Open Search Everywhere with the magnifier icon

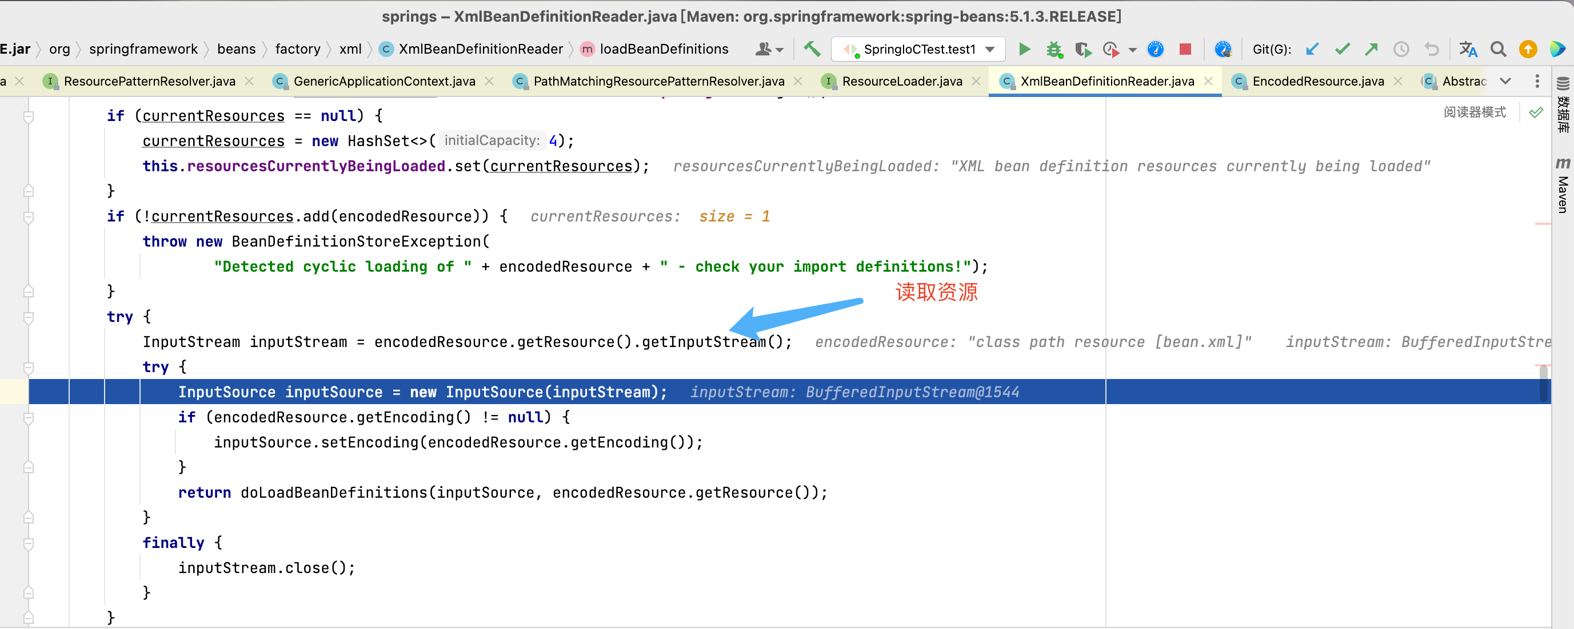coord(1498,49)
